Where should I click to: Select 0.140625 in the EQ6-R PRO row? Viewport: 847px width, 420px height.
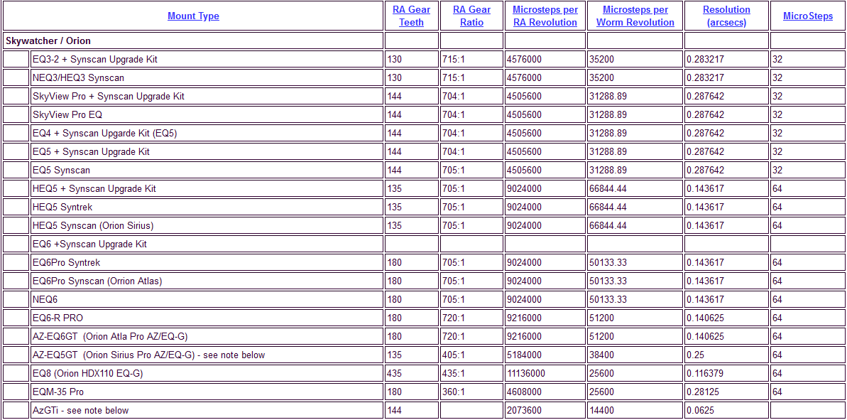click(705, 318)
